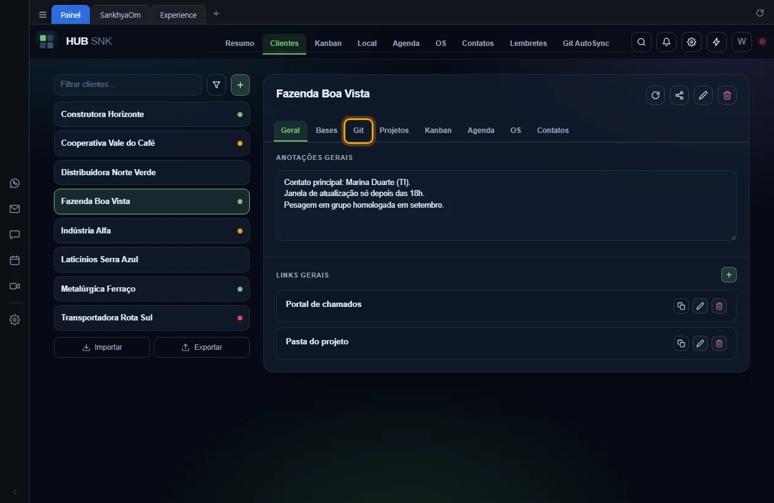
Task: Collapse the left sidebar with the chevron
Action: tap(15, 492)
